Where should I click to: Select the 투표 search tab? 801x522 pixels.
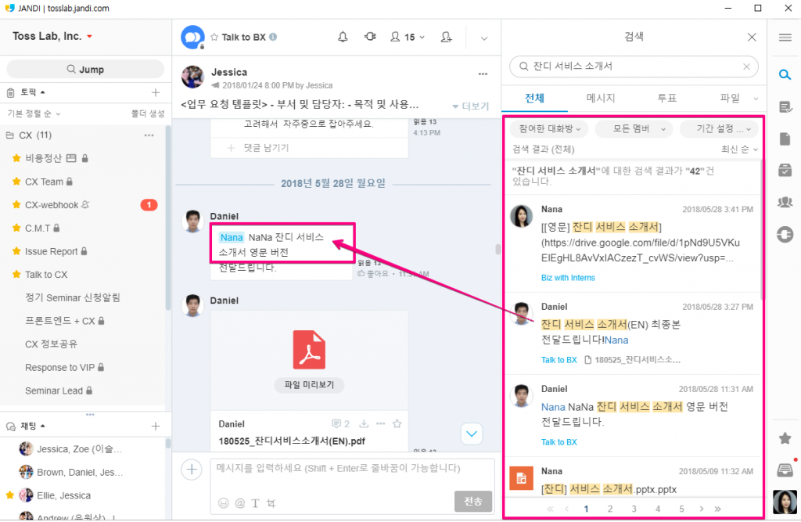tap(666, 98)
